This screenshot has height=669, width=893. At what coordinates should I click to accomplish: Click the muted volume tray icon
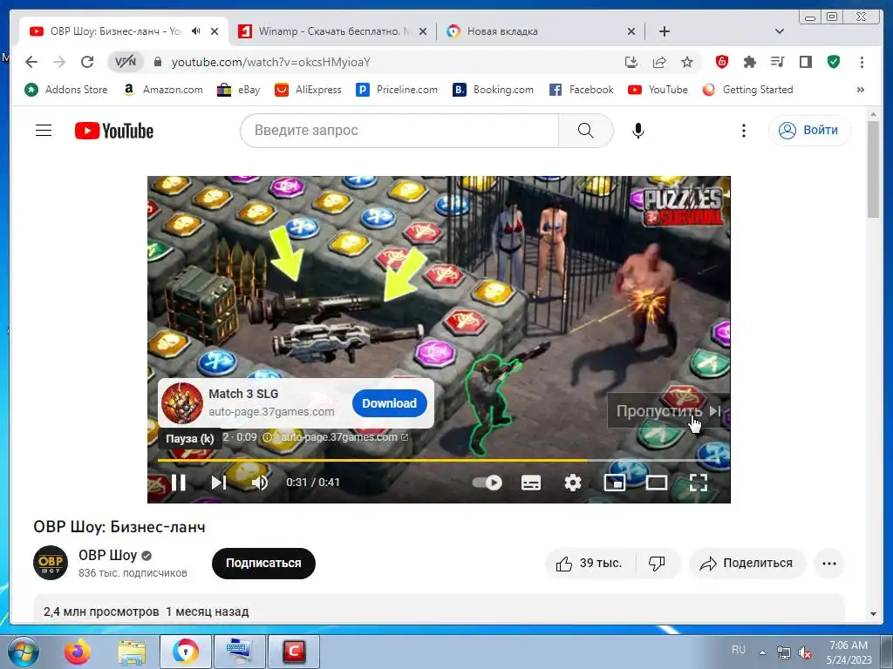click(804, 652)
